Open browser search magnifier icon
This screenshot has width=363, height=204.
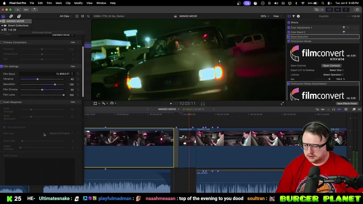pos(88,16)
